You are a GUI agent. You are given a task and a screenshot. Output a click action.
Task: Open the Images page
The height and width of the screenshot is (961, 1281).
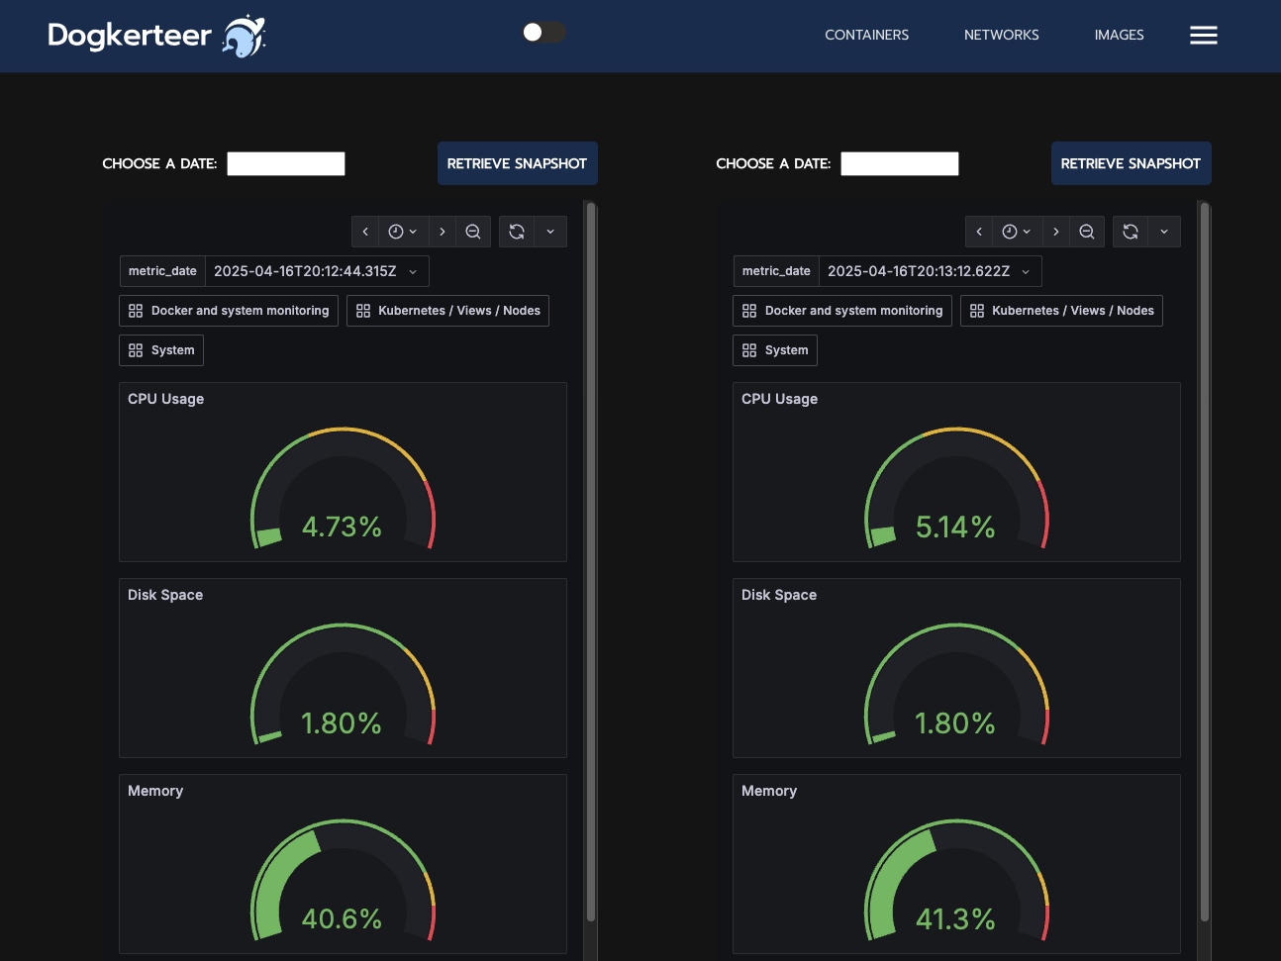[x=1119, y=35]
